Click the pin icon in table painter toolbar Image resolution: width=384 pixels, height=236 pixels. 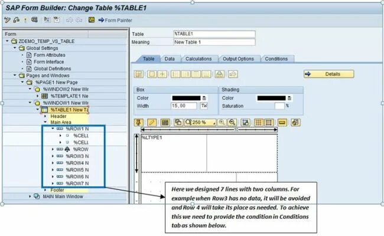[x=139, y=122]
